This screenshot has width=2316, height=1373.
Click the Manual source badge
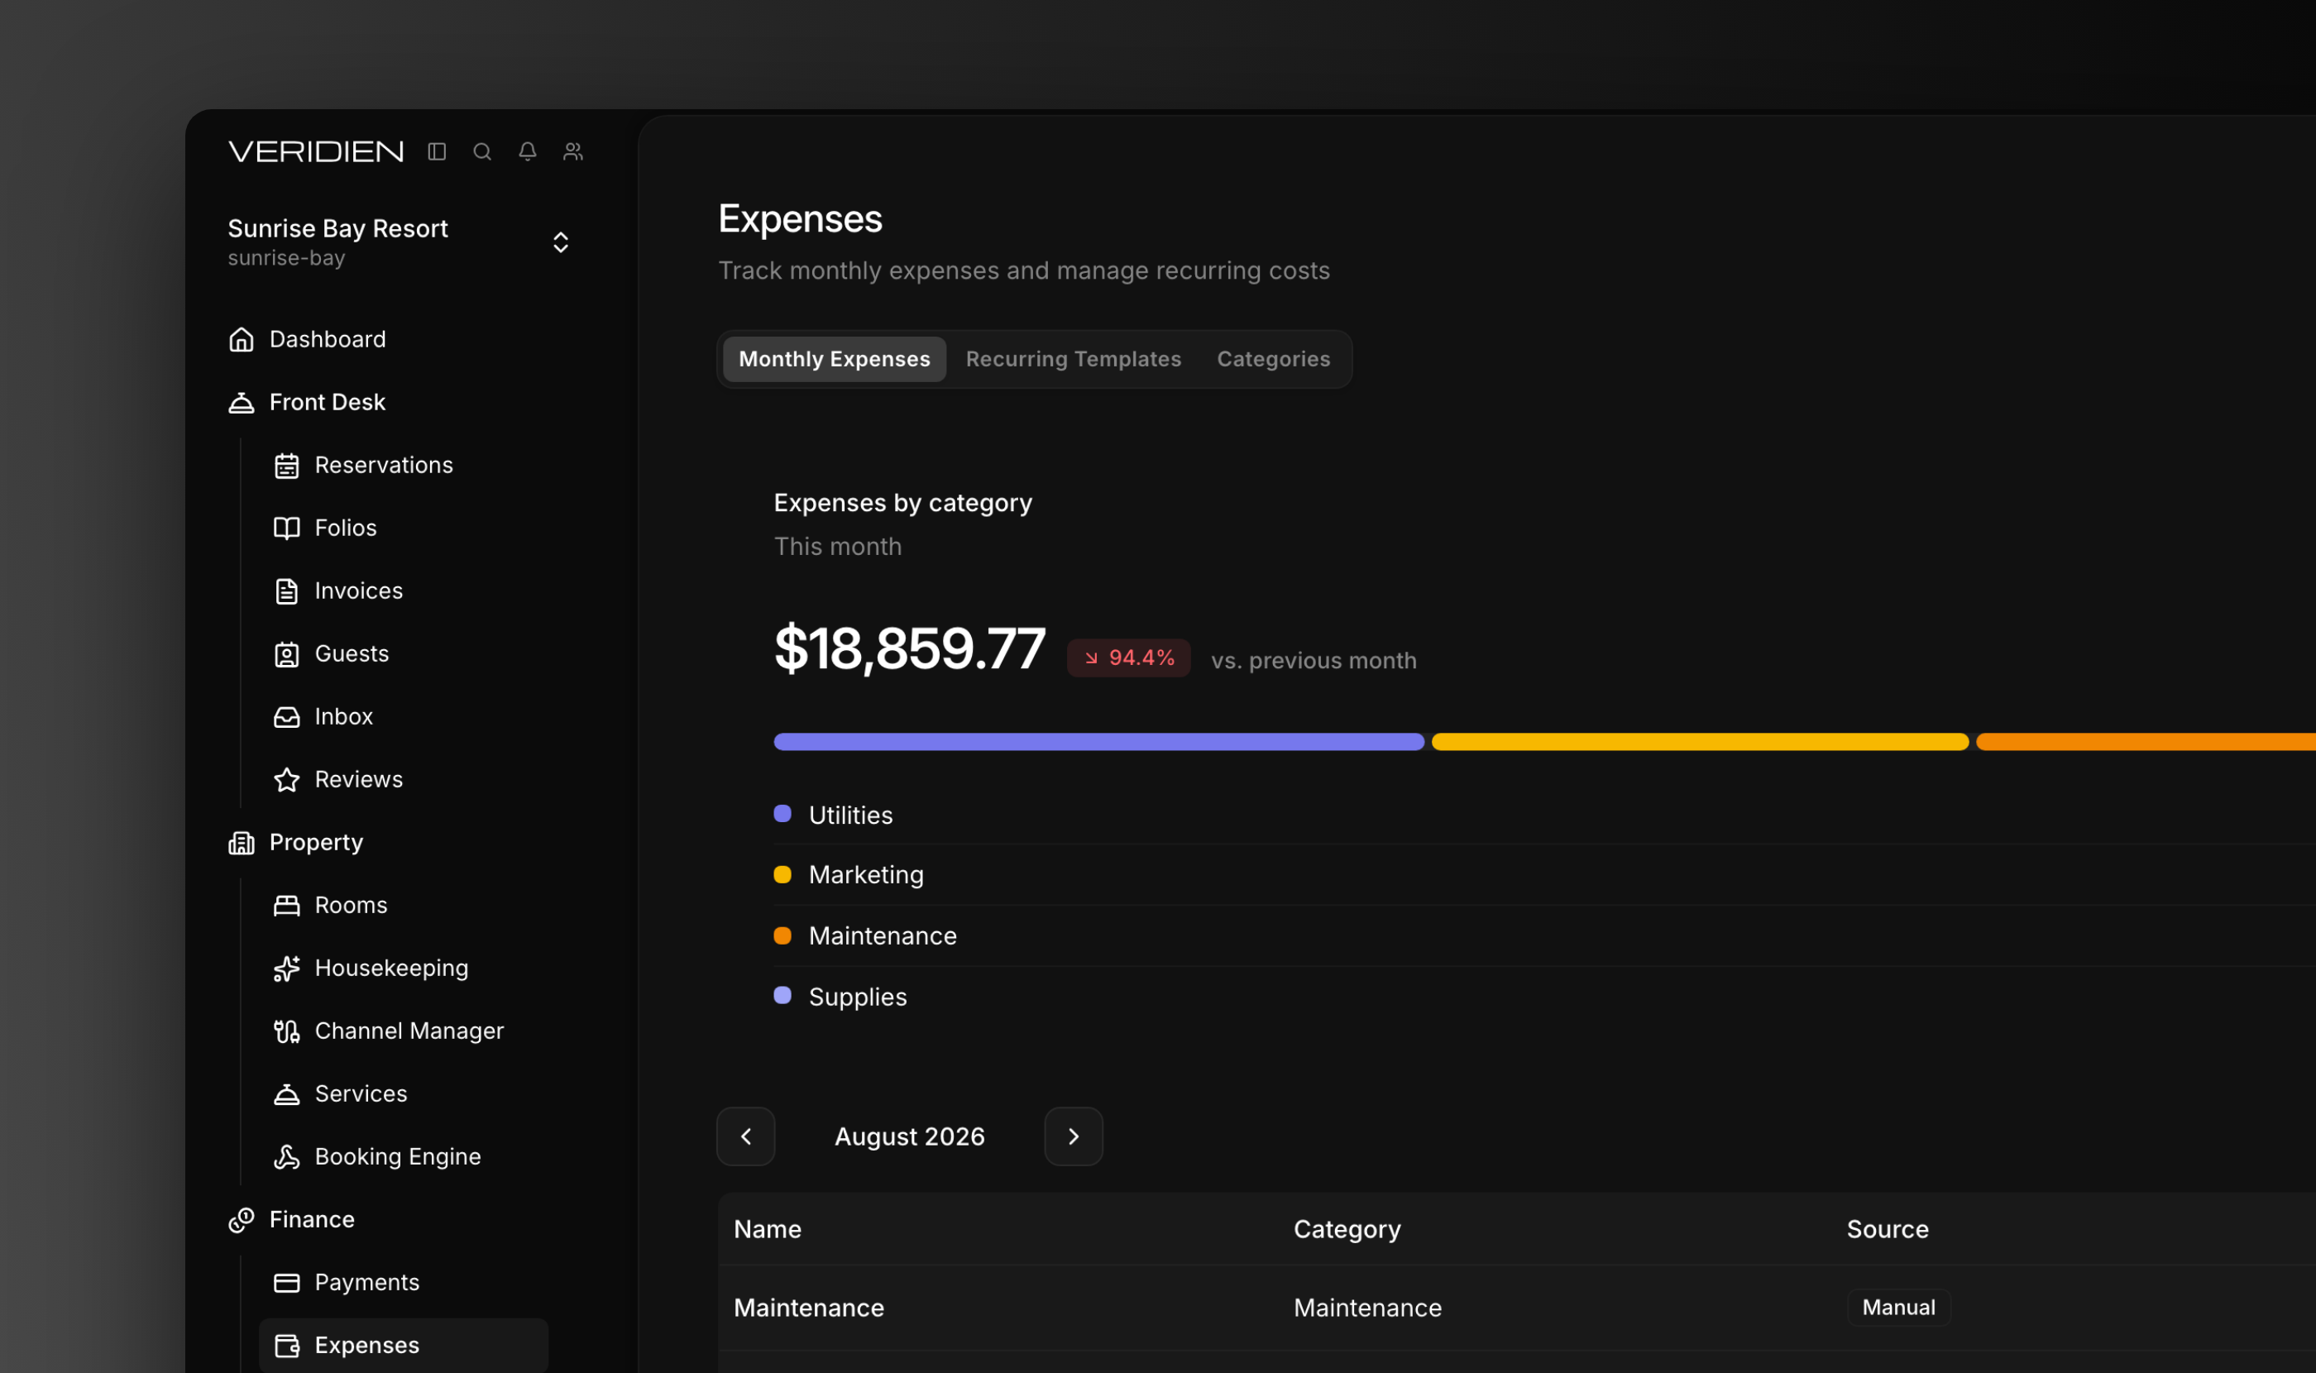(x=1898, y=1308)
